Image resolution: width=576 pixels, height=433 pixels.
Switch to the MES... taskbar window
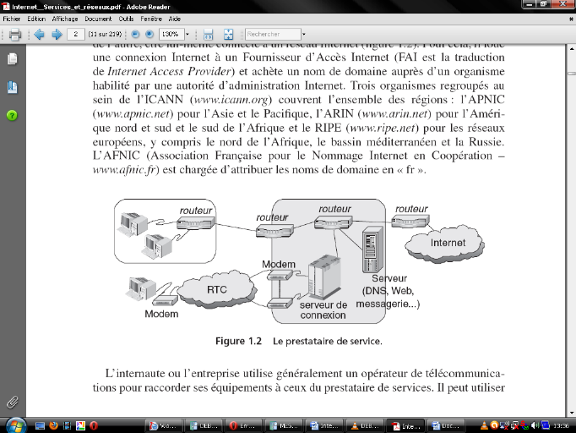click(x=284, y=425)
